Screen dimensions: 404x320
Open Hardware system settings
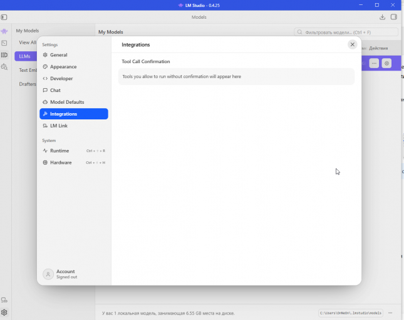[x=74, y=162]
